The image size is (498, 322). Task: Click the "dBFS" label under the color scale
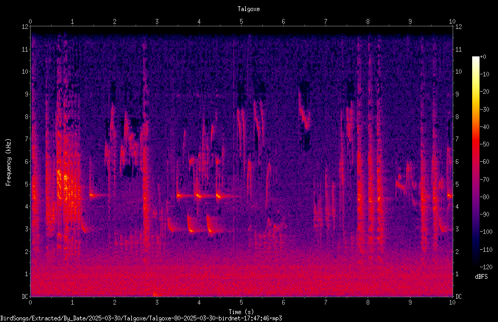(481, 277)
